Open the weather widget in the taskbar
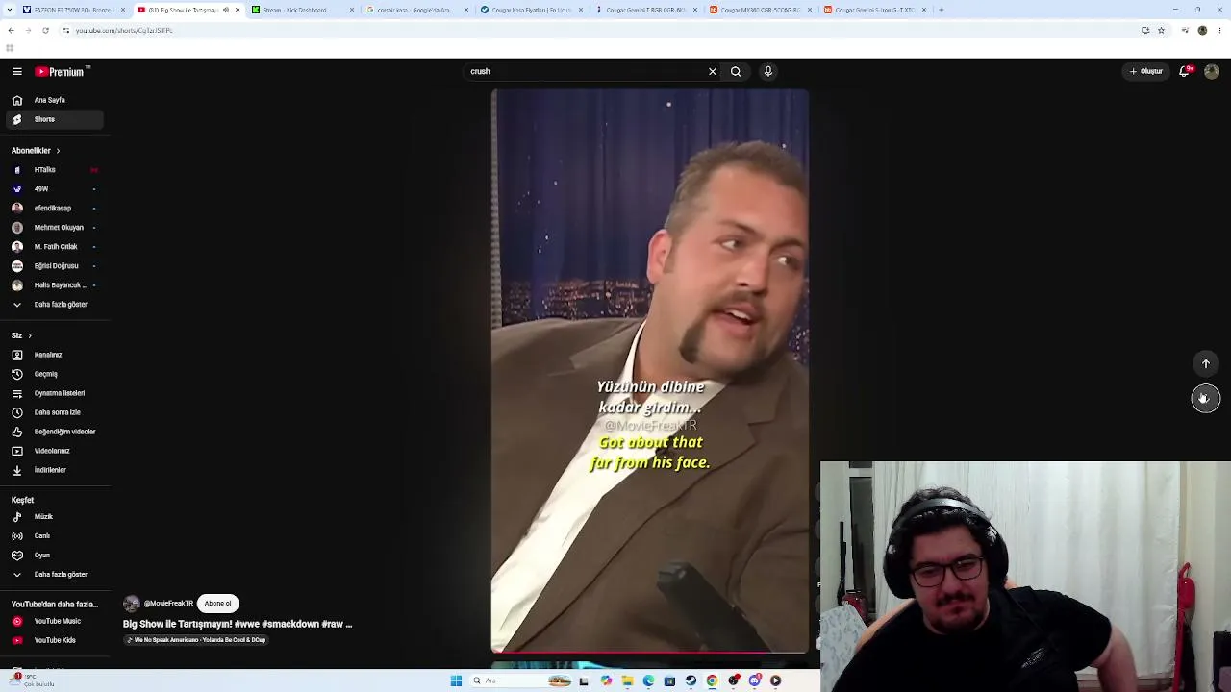1231x692 pixels. click(34, 680)
